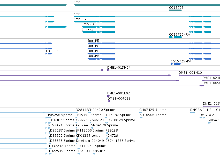Click the 164193 label
The width and height of the screenshot is (220, 155).
pyautogui.click(x=84, y=151)
